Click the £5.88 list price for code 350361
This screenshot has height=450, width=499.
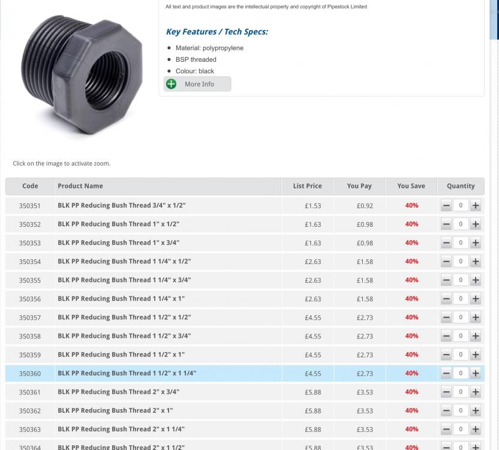313,392
